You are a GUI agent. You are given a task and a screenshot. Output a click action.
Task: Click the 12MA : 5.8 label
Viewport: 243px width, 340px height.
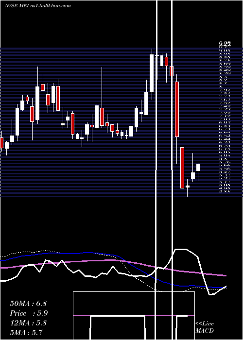click(28, 323)
